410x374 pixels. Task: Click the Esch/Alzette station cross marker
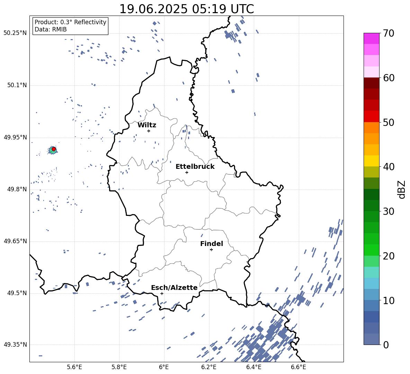(x=162, y=293)
